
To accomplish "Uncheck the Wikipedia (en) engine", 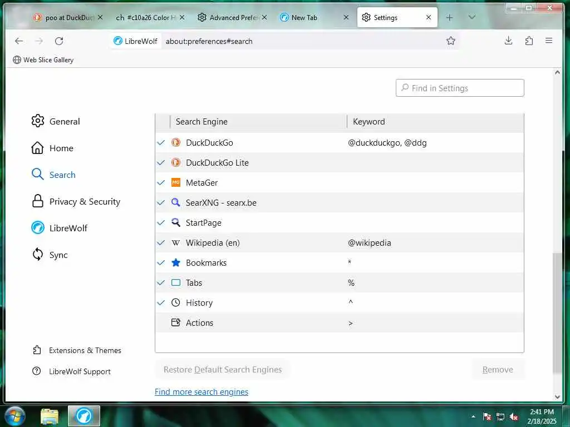I will point(161,242).
